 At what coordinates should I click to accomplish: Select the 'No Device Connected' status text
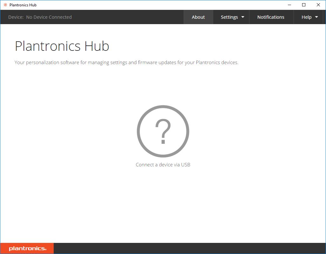[49, 17]
